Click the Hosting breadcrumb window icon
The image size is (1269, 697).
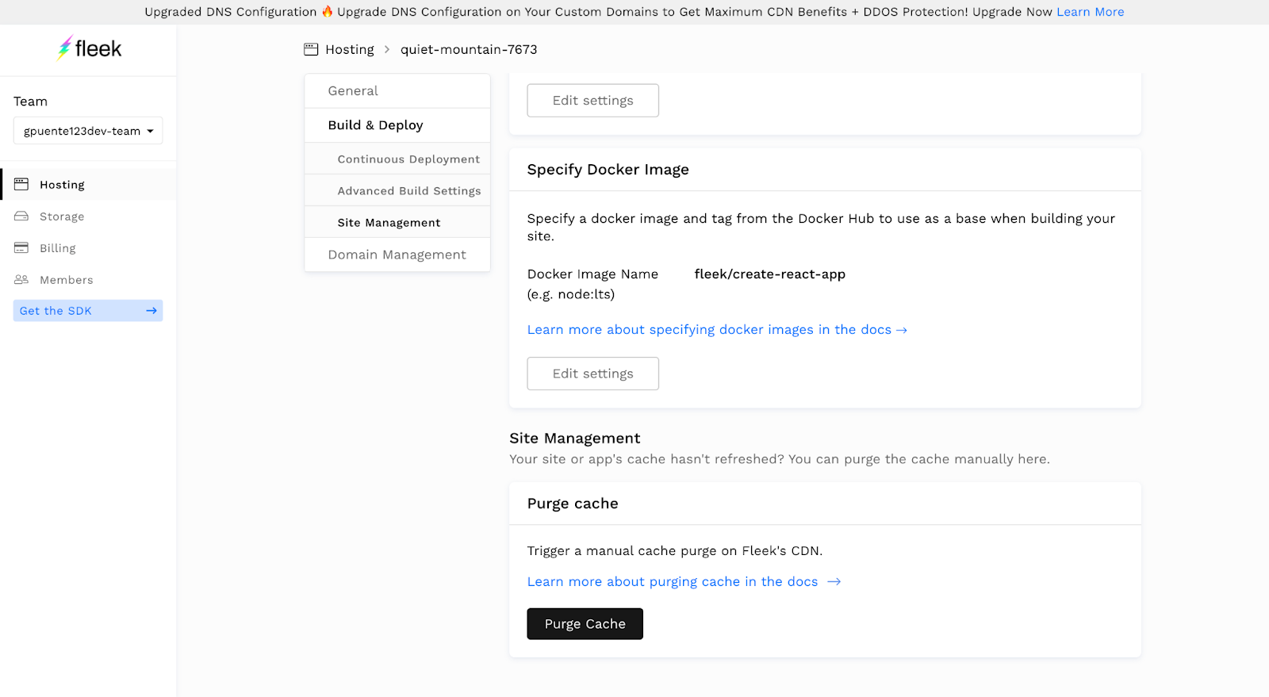click(311, 49)
